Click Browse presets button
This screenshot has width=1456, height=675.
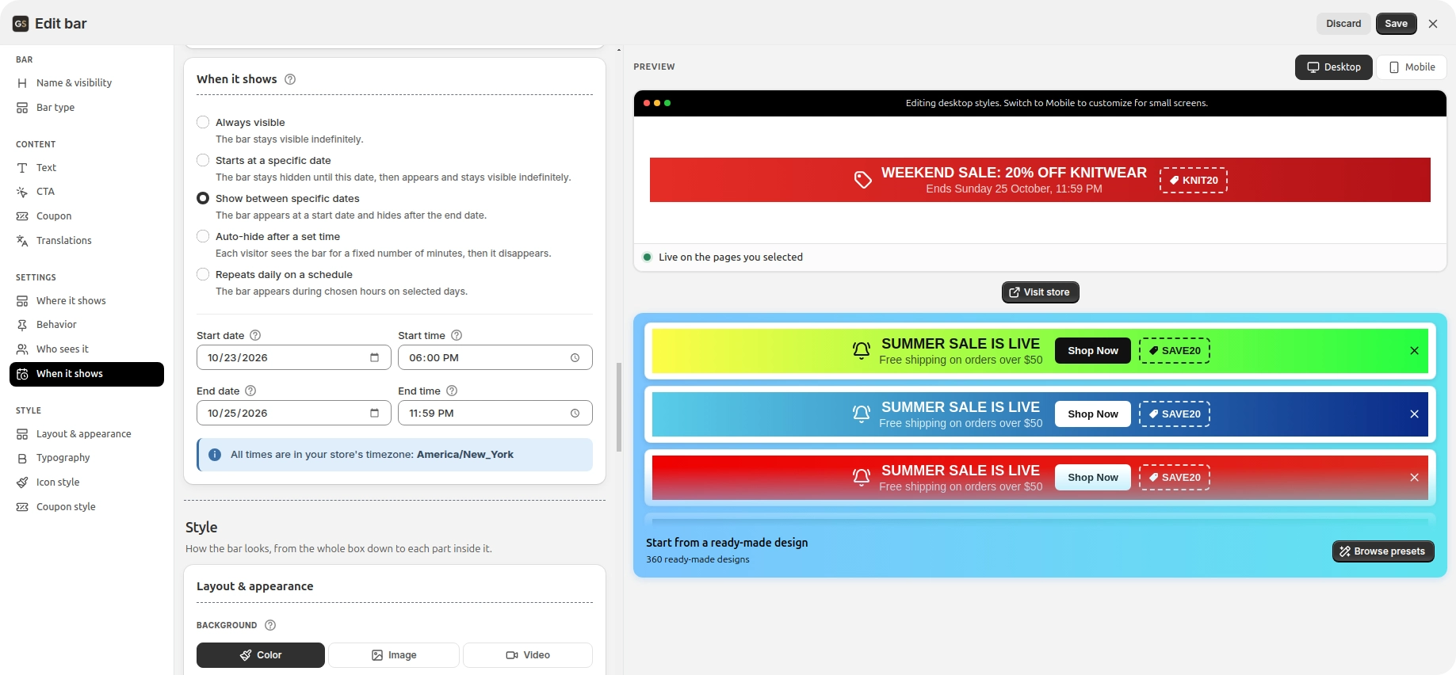[1383, 551]
